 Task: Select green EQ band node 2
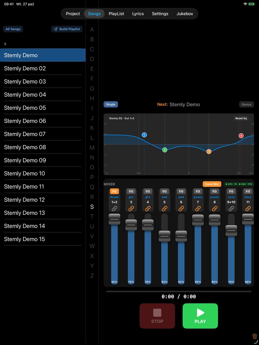coord(165,150)
